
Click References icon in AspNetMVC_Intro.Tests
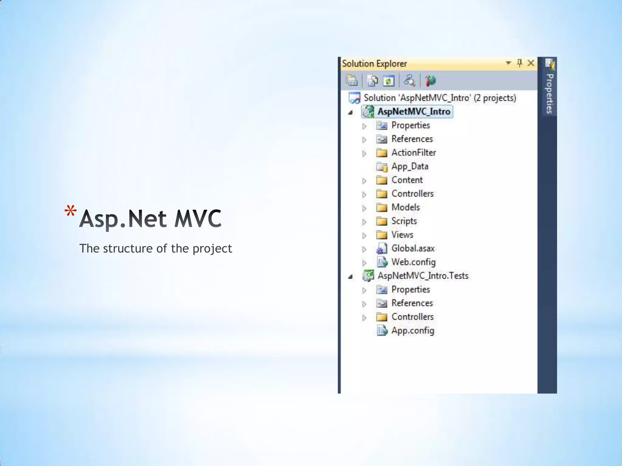pos(382,303)
